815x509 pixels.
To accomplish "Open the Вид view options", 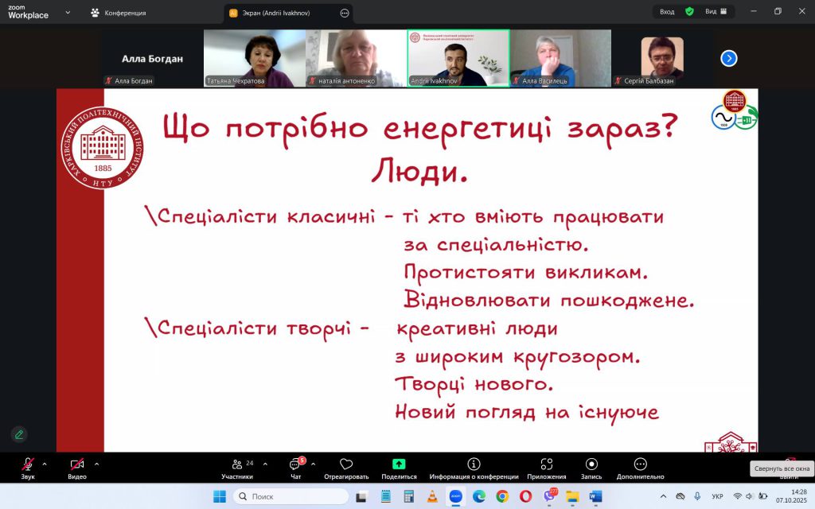I will [x=716, y=11].
